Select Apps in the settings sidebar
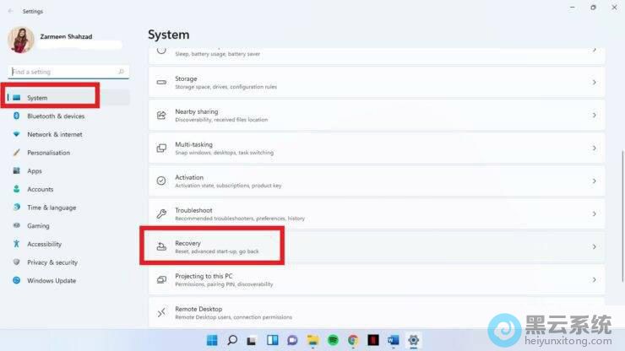 coord(35,171)
